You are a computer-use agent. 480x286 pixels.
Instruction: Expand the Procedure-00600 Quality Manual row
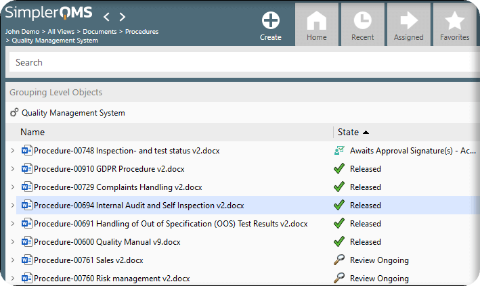point(12,242)
